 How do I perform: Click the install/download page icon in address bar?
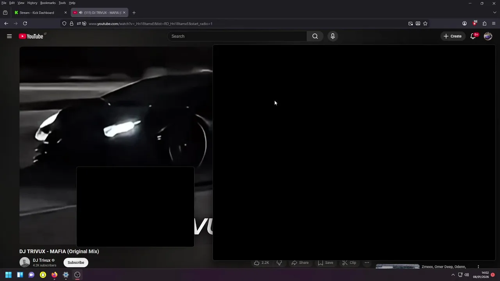tap(418, 23)
